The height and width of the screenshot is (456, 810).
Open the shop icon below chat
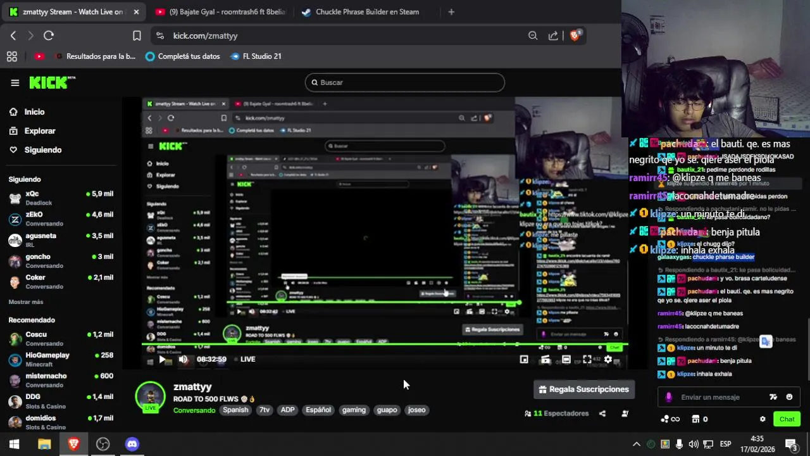[695, 419]
